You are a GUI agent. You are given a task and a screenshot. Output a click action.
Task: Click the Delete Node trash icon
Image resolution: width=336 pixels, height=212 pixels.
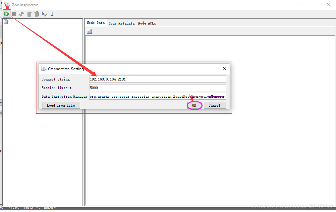coord(37,14)
